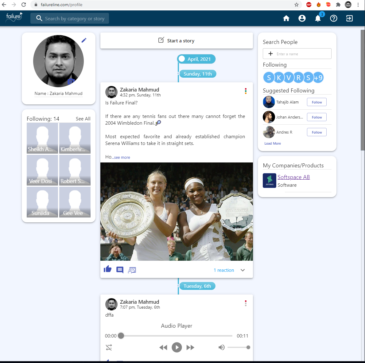Toggle shuffle in the audio player
Image resolution: width=365 pixels, height=363 pixels.
click(109, 347)
